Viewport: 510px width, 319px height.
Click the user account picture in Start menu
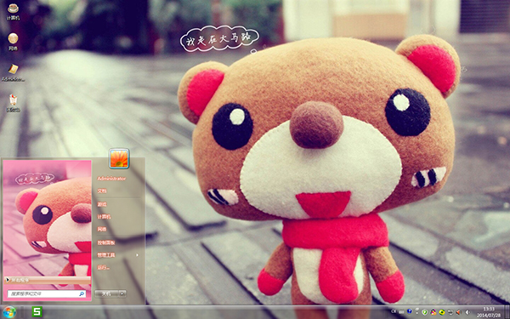(119, 158)
